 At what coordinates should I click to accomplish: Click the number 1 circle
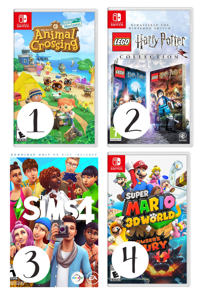35,121
